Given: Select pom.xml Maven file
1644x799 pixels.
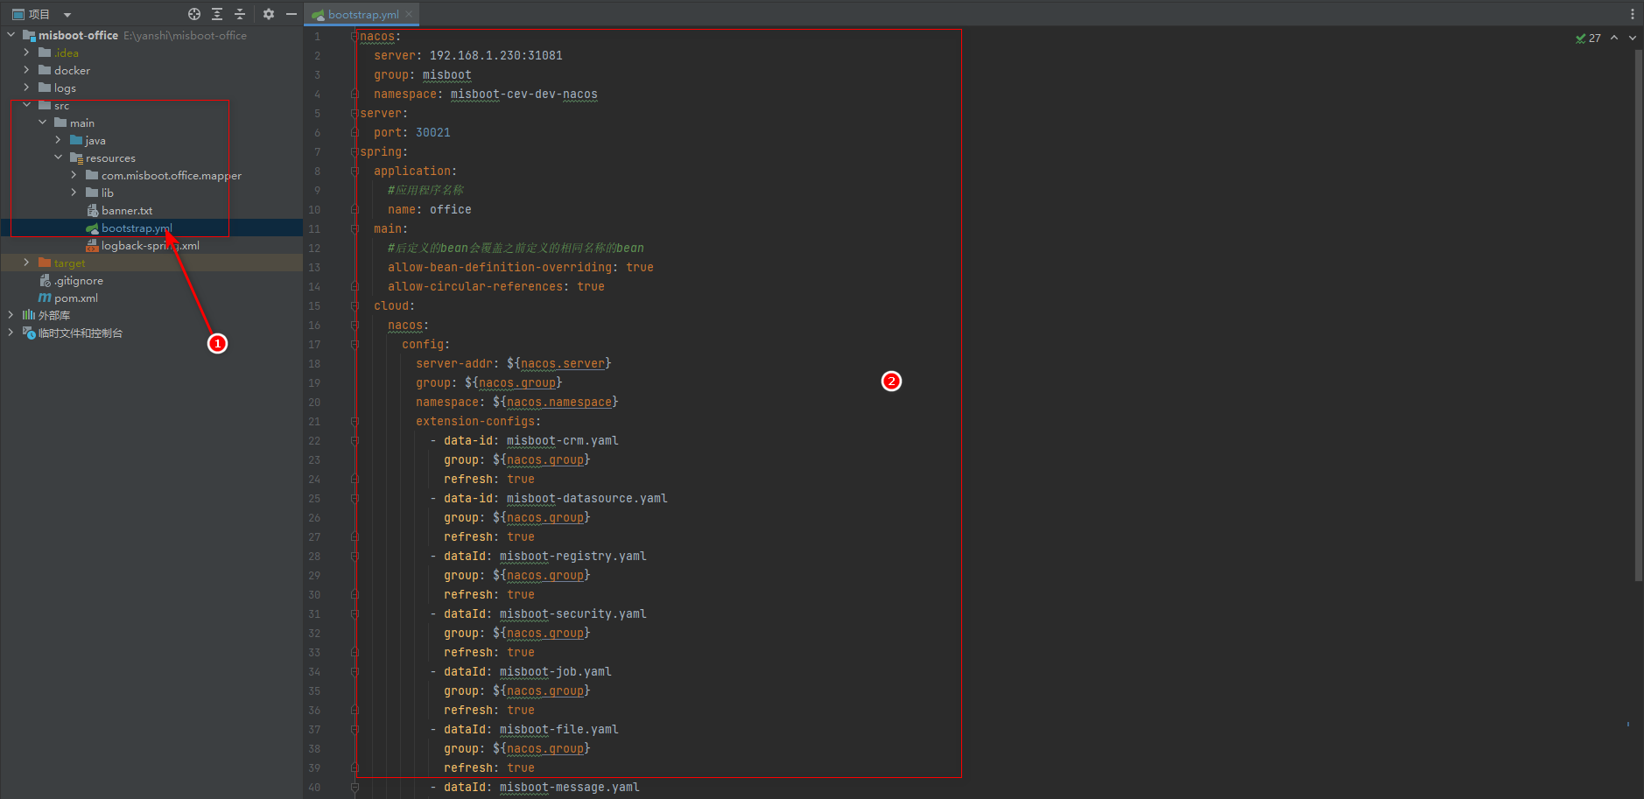Looking at the screenshot, I should coord(76,298).
